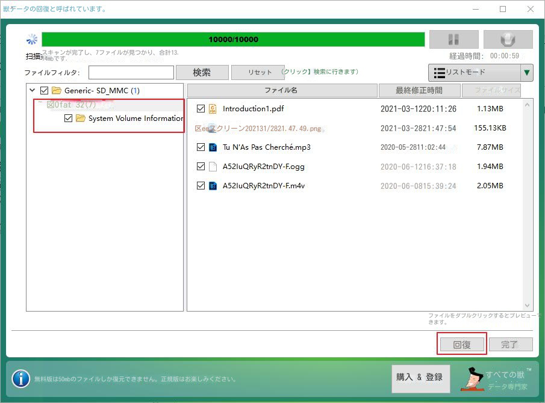Focus the ファイルフィルタ input field
Image resolution: width=545 pixels, height=403 pixels.
(131, 73)
